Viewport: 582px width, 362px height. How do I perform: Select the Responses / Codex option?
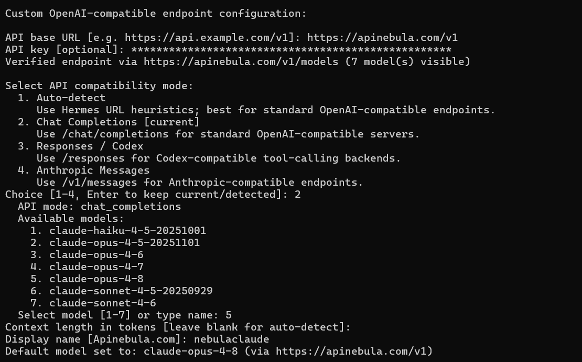[81, 146]
